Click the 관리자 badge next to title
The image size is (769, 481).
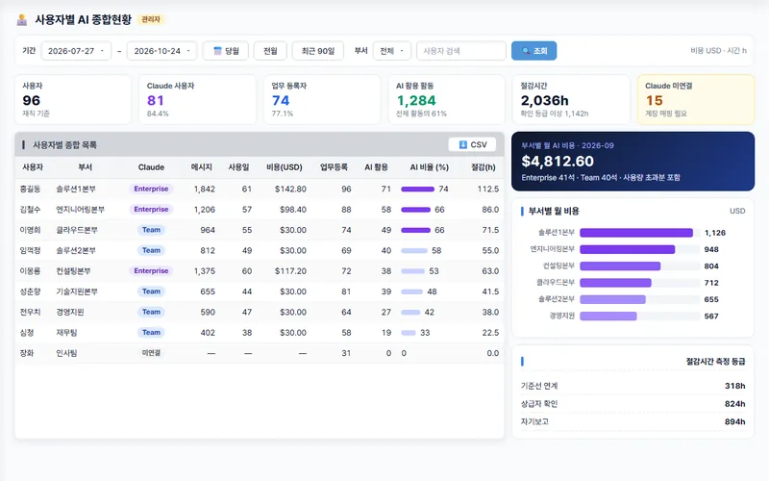151,19
